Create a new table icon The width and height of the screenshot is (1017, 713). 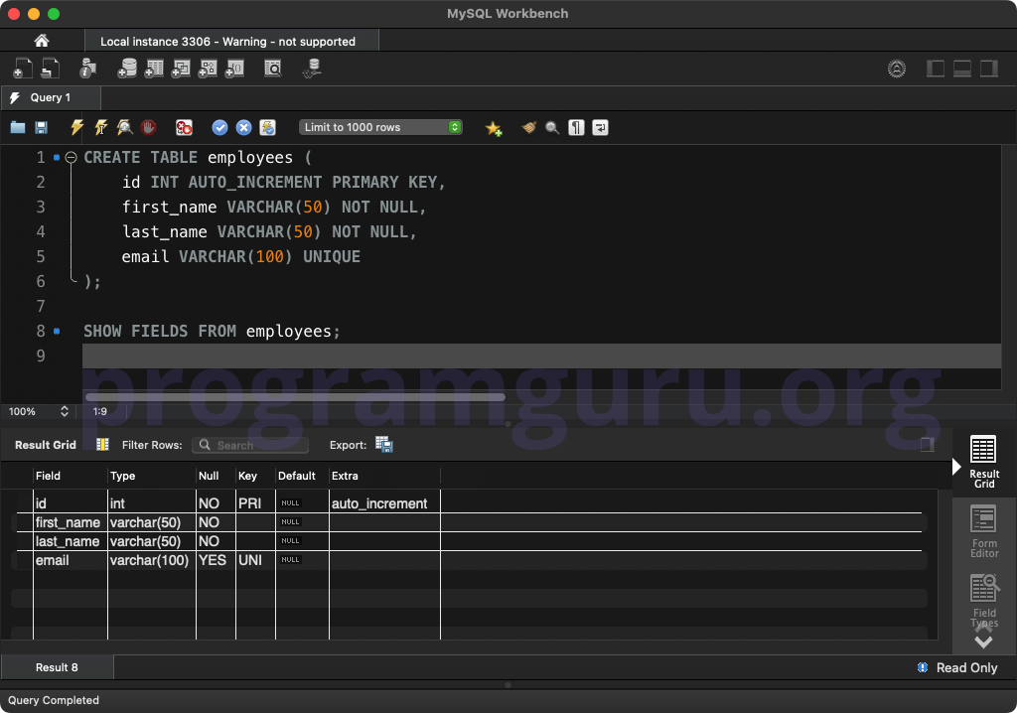pos(154,69)
